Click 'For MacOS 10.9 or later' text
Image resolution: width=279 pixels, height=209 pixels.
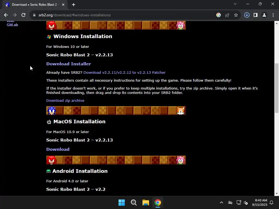pos(68,132)
